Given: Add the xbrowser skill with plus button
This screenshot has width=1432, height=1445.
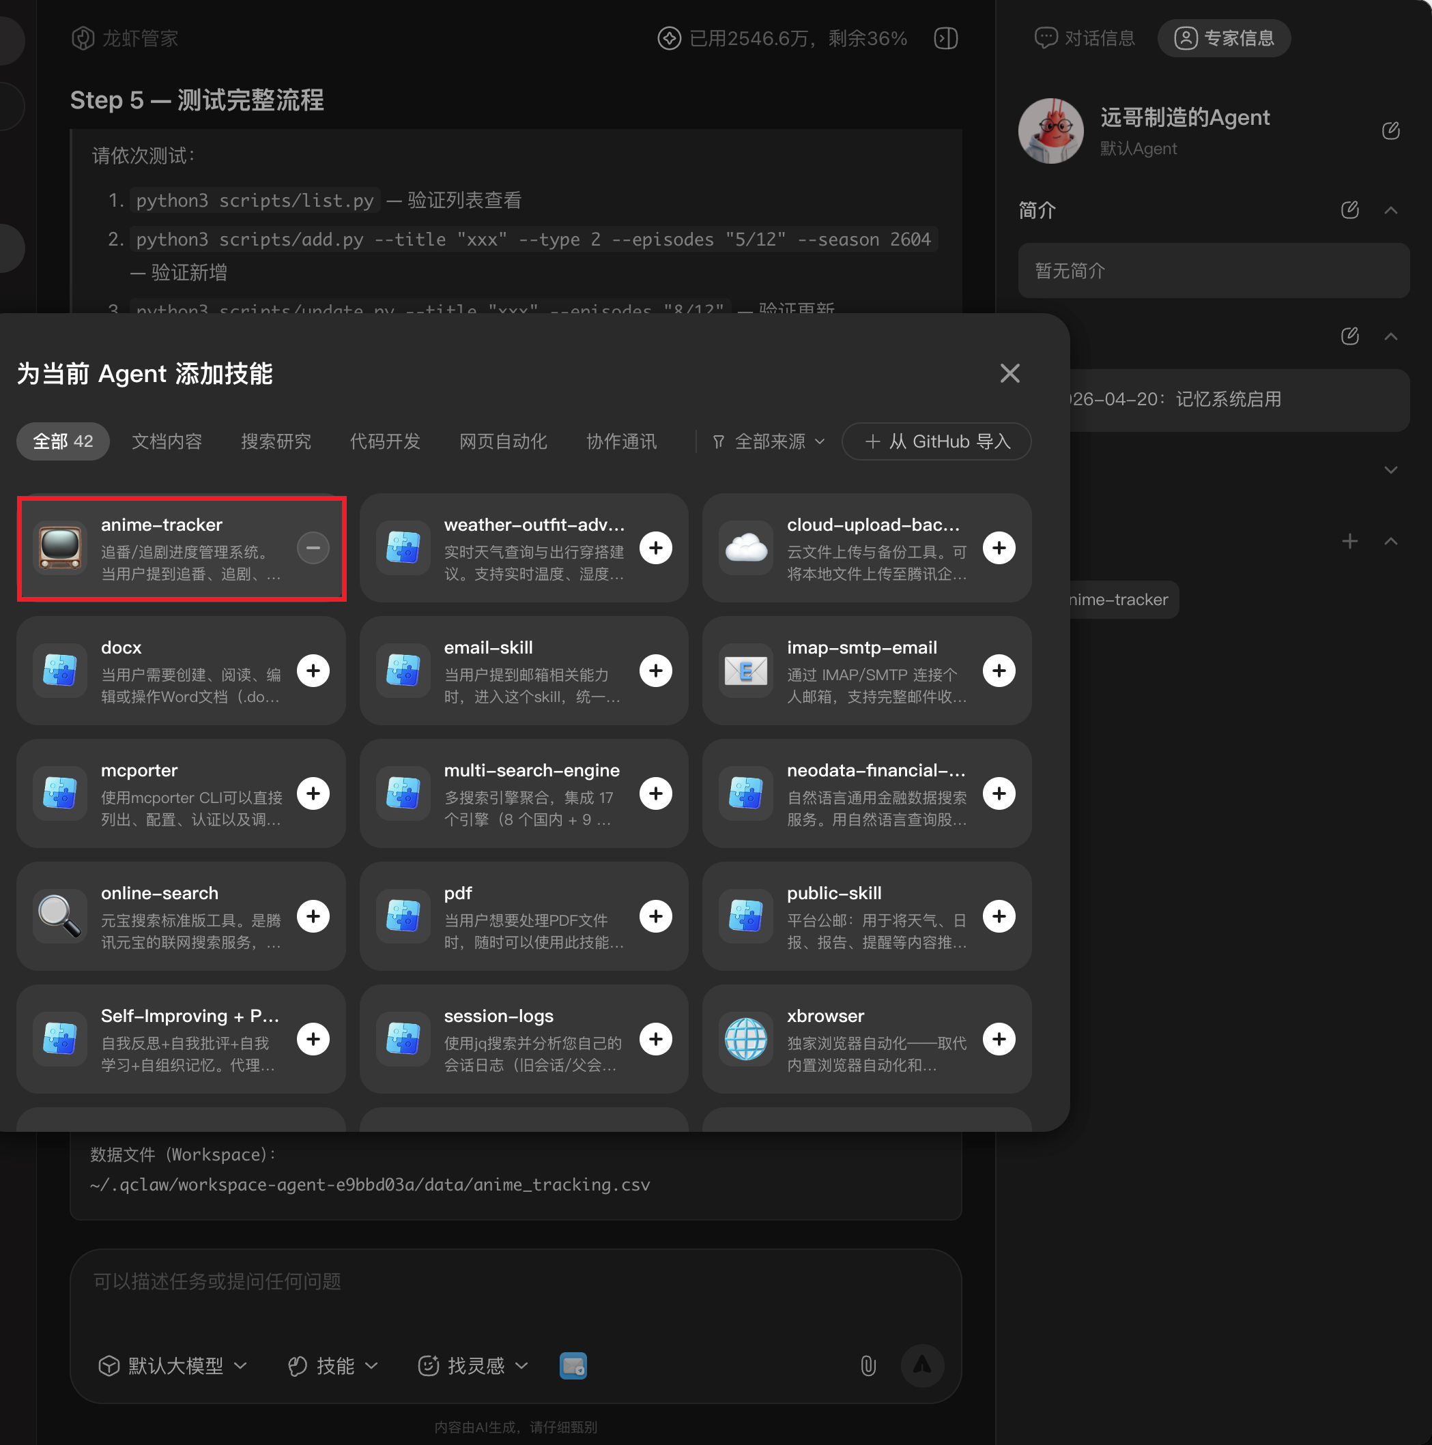Looking at the screenshot, I should [x=998, y=1038].
